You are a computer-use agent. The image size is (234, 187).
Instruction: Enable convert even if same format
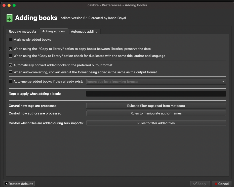pos(11,72)
